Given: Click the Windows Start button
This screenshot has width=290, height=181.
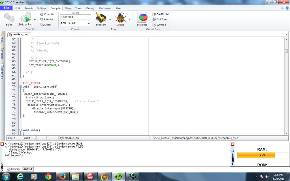Looking at the screenshot, I should tap(6, 176).
